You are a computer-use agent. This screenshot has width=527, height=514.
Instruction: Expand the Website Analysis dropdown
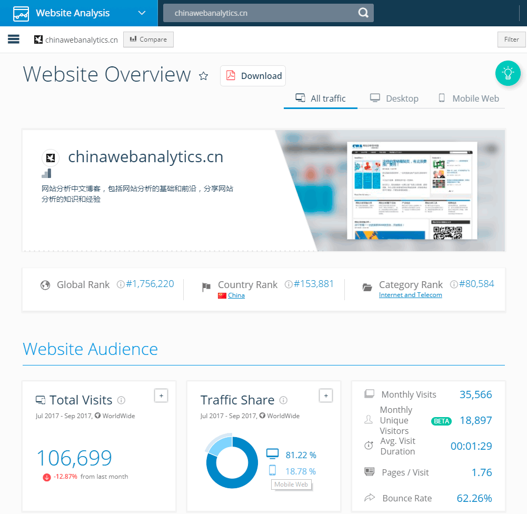click(x=141, y=13)
